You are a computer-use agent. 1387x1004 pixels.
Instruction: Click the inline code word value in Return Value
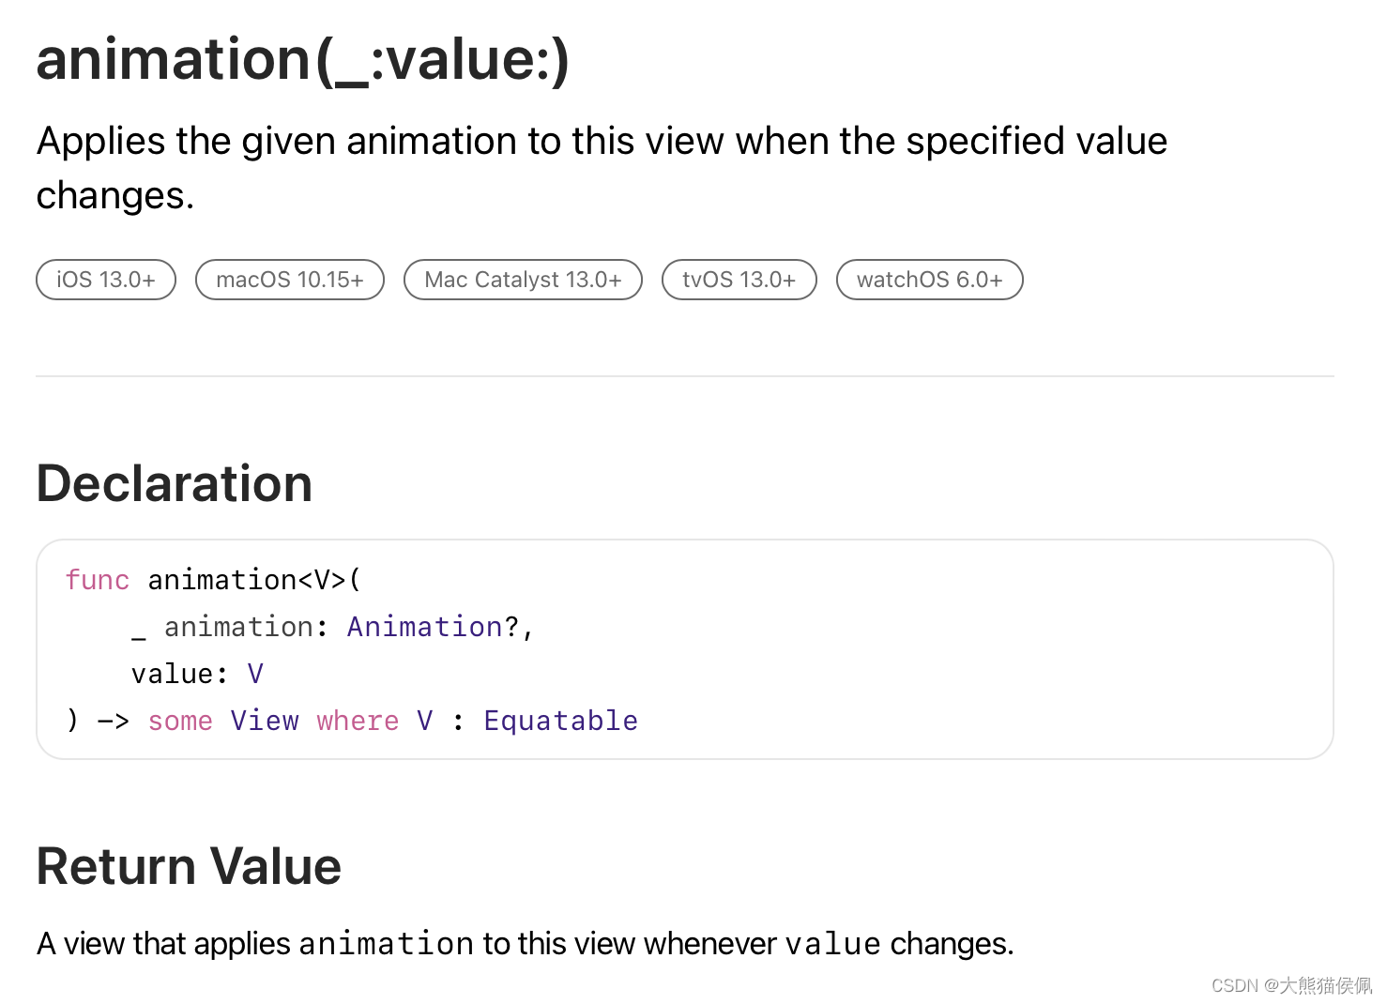833,944
